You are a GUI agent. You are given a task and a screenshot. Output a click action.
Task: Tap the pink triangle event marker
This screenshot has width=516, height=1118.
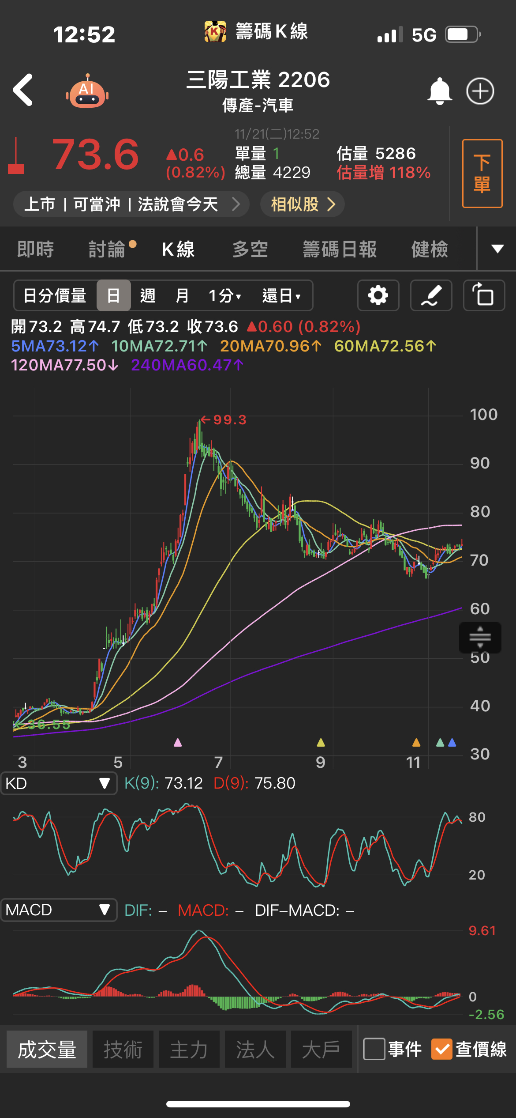178,742
